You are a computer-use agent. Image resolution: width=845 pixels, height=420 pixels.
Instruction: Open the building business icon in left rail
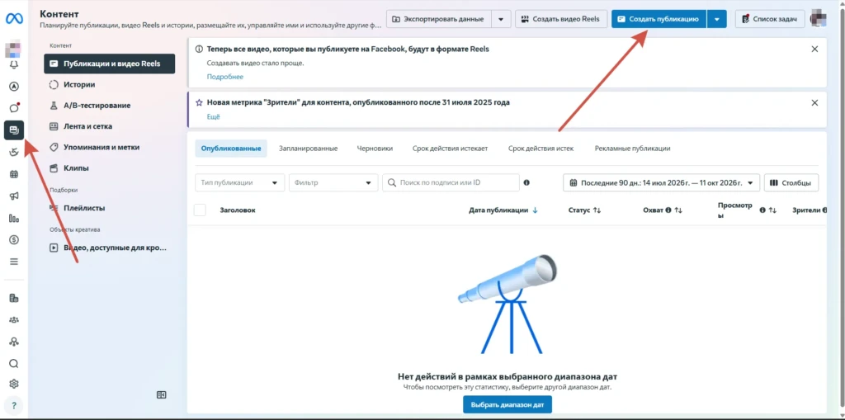14,298
